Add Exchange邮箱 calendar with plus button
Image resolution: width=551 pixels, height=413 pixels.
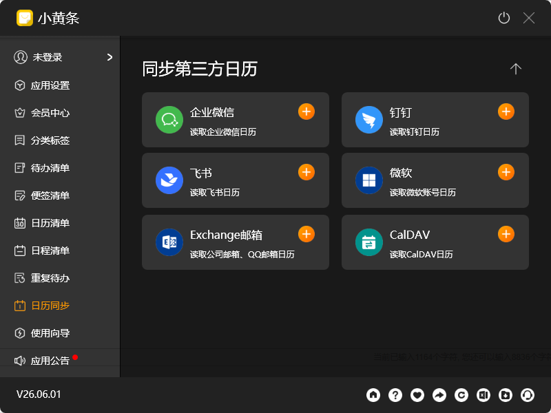(306, 234)
